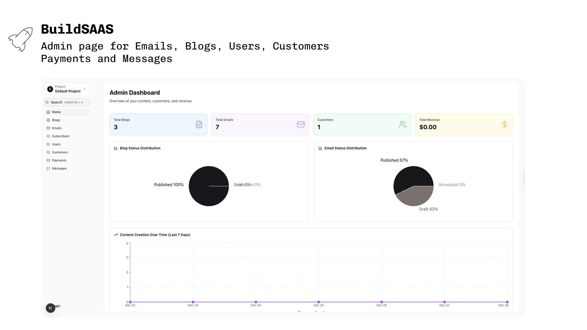Screen dimensions: 587x330
Task: Click the envelope icon on Total Emails card
Action: click(x=301, y=124)
